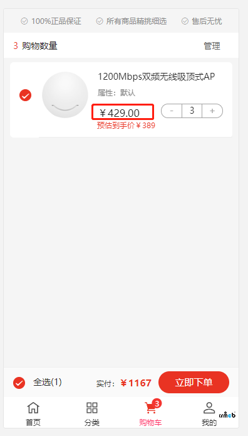This screenshot has height=436, width=248.
Task: Click the 售后无忧 check icon
Action: pos(185,21)
